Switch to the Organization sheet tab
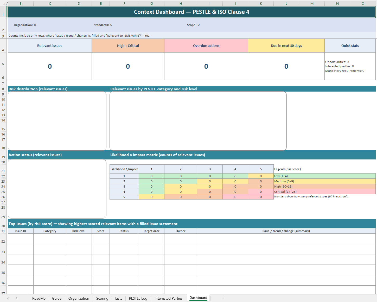 coord(79,298)
